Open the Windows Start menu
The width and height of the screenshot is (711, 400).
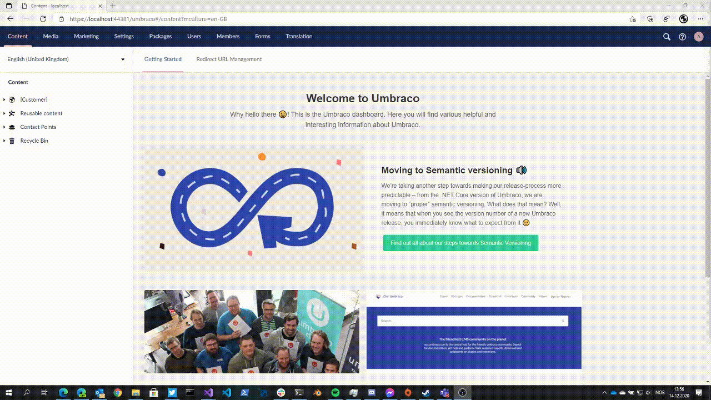(x=9, y=393)
